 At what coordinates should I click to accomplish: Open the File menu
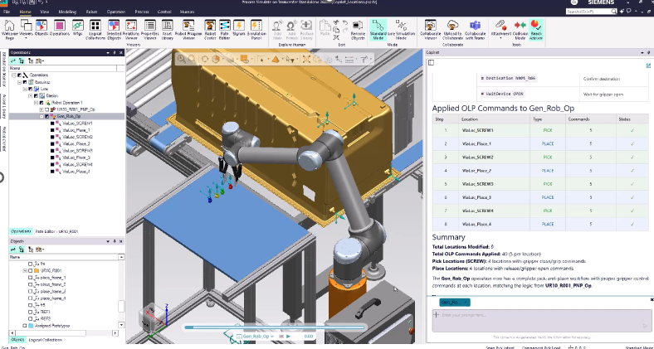(x=7, y=12)
